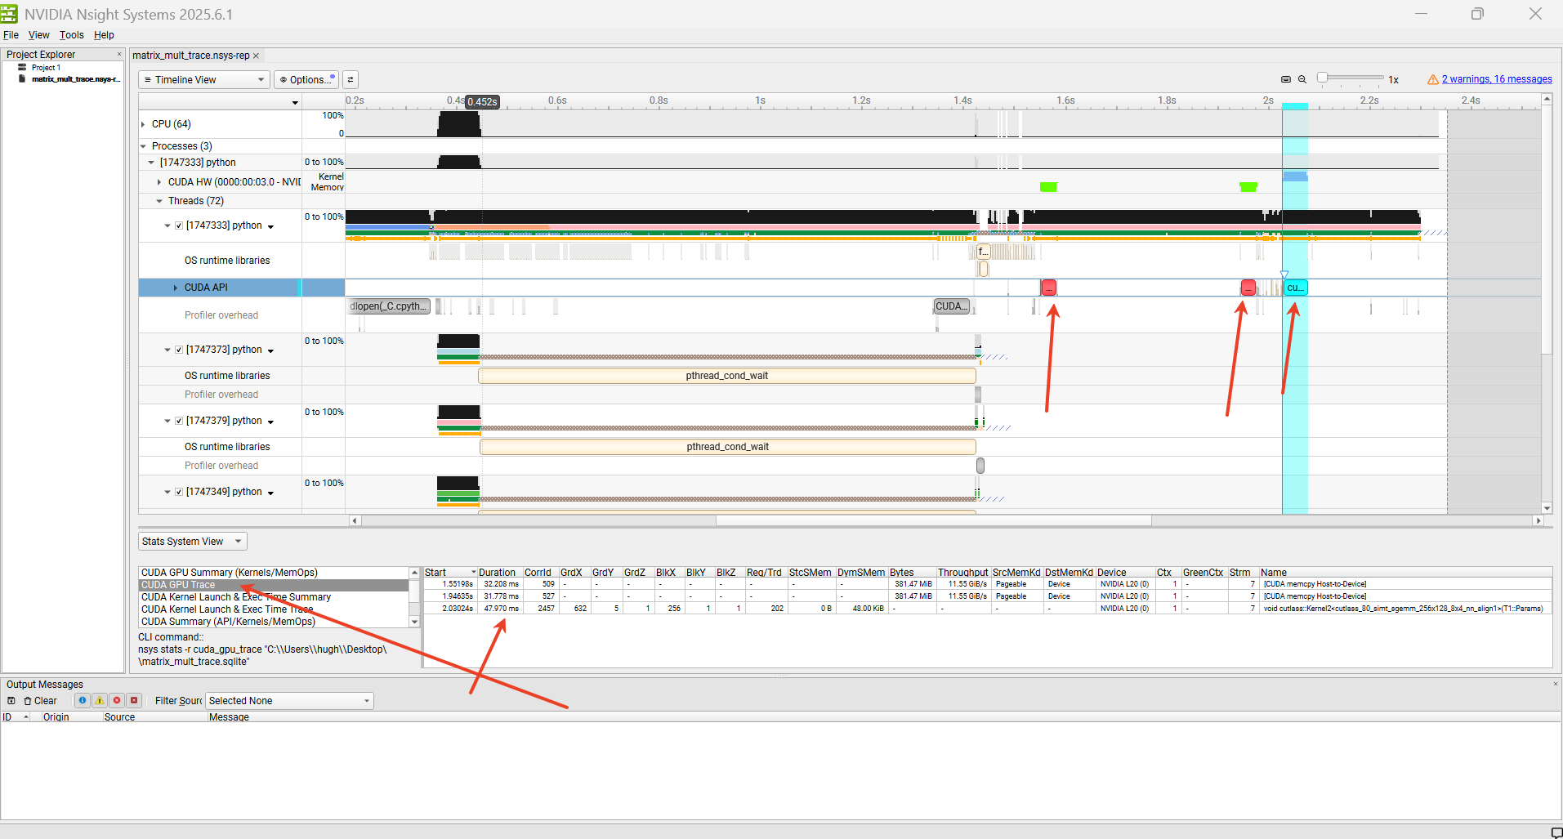Click the zoom-out magnifier icon above the timeline

coord(1302,79)
